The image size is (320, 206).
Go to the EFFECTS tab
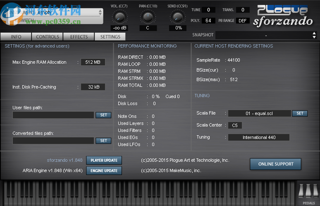79,37
